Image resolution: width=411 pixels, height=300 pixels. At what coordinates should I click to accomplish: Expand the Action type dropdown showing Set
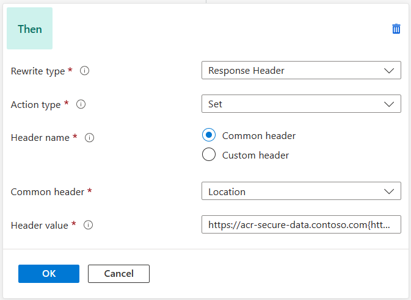pyautogui.click(x=301, y=104)
